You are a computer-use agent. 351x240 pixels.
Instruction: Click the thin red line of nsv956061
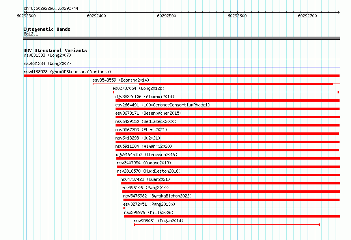[227, 225]
